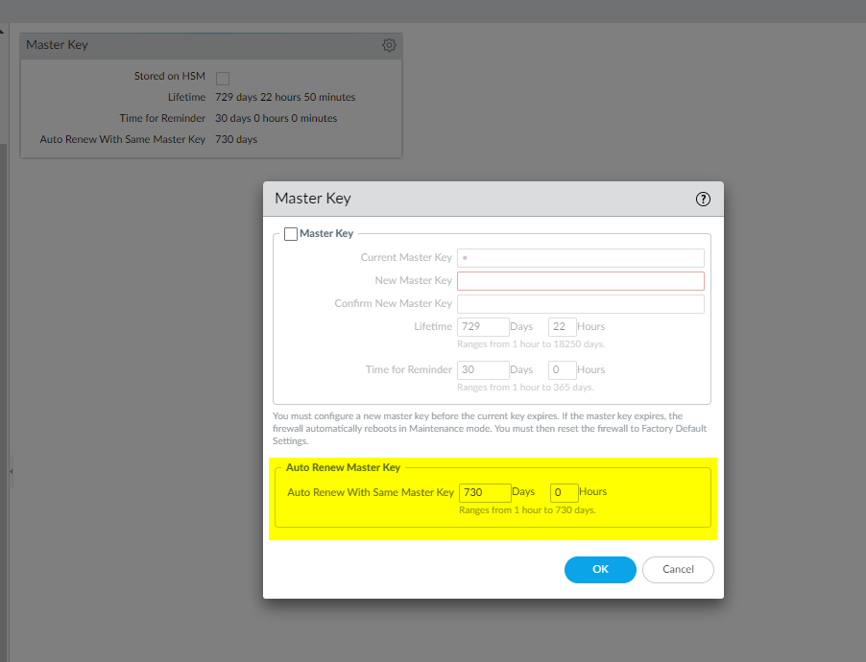Click the 'Ranges from 1 hour to 730 days.' hint
Viewport: 866px width, 662px height.
click(x=527, y=510)
